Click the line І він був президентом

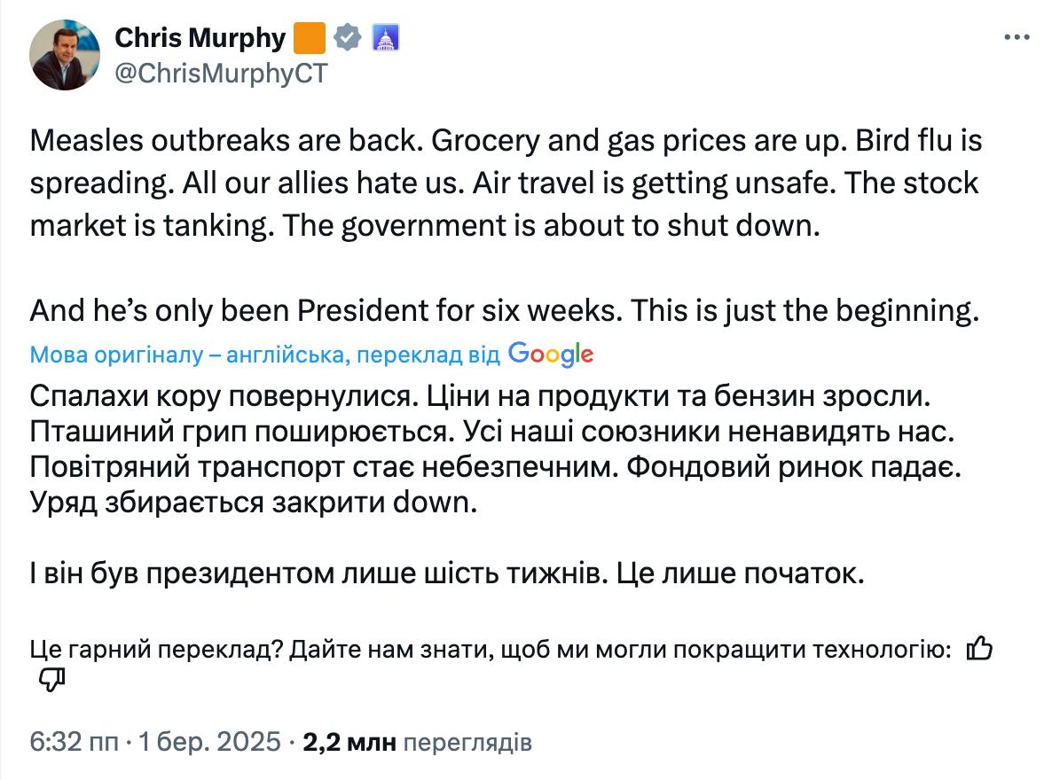click(x=447, y=574)
